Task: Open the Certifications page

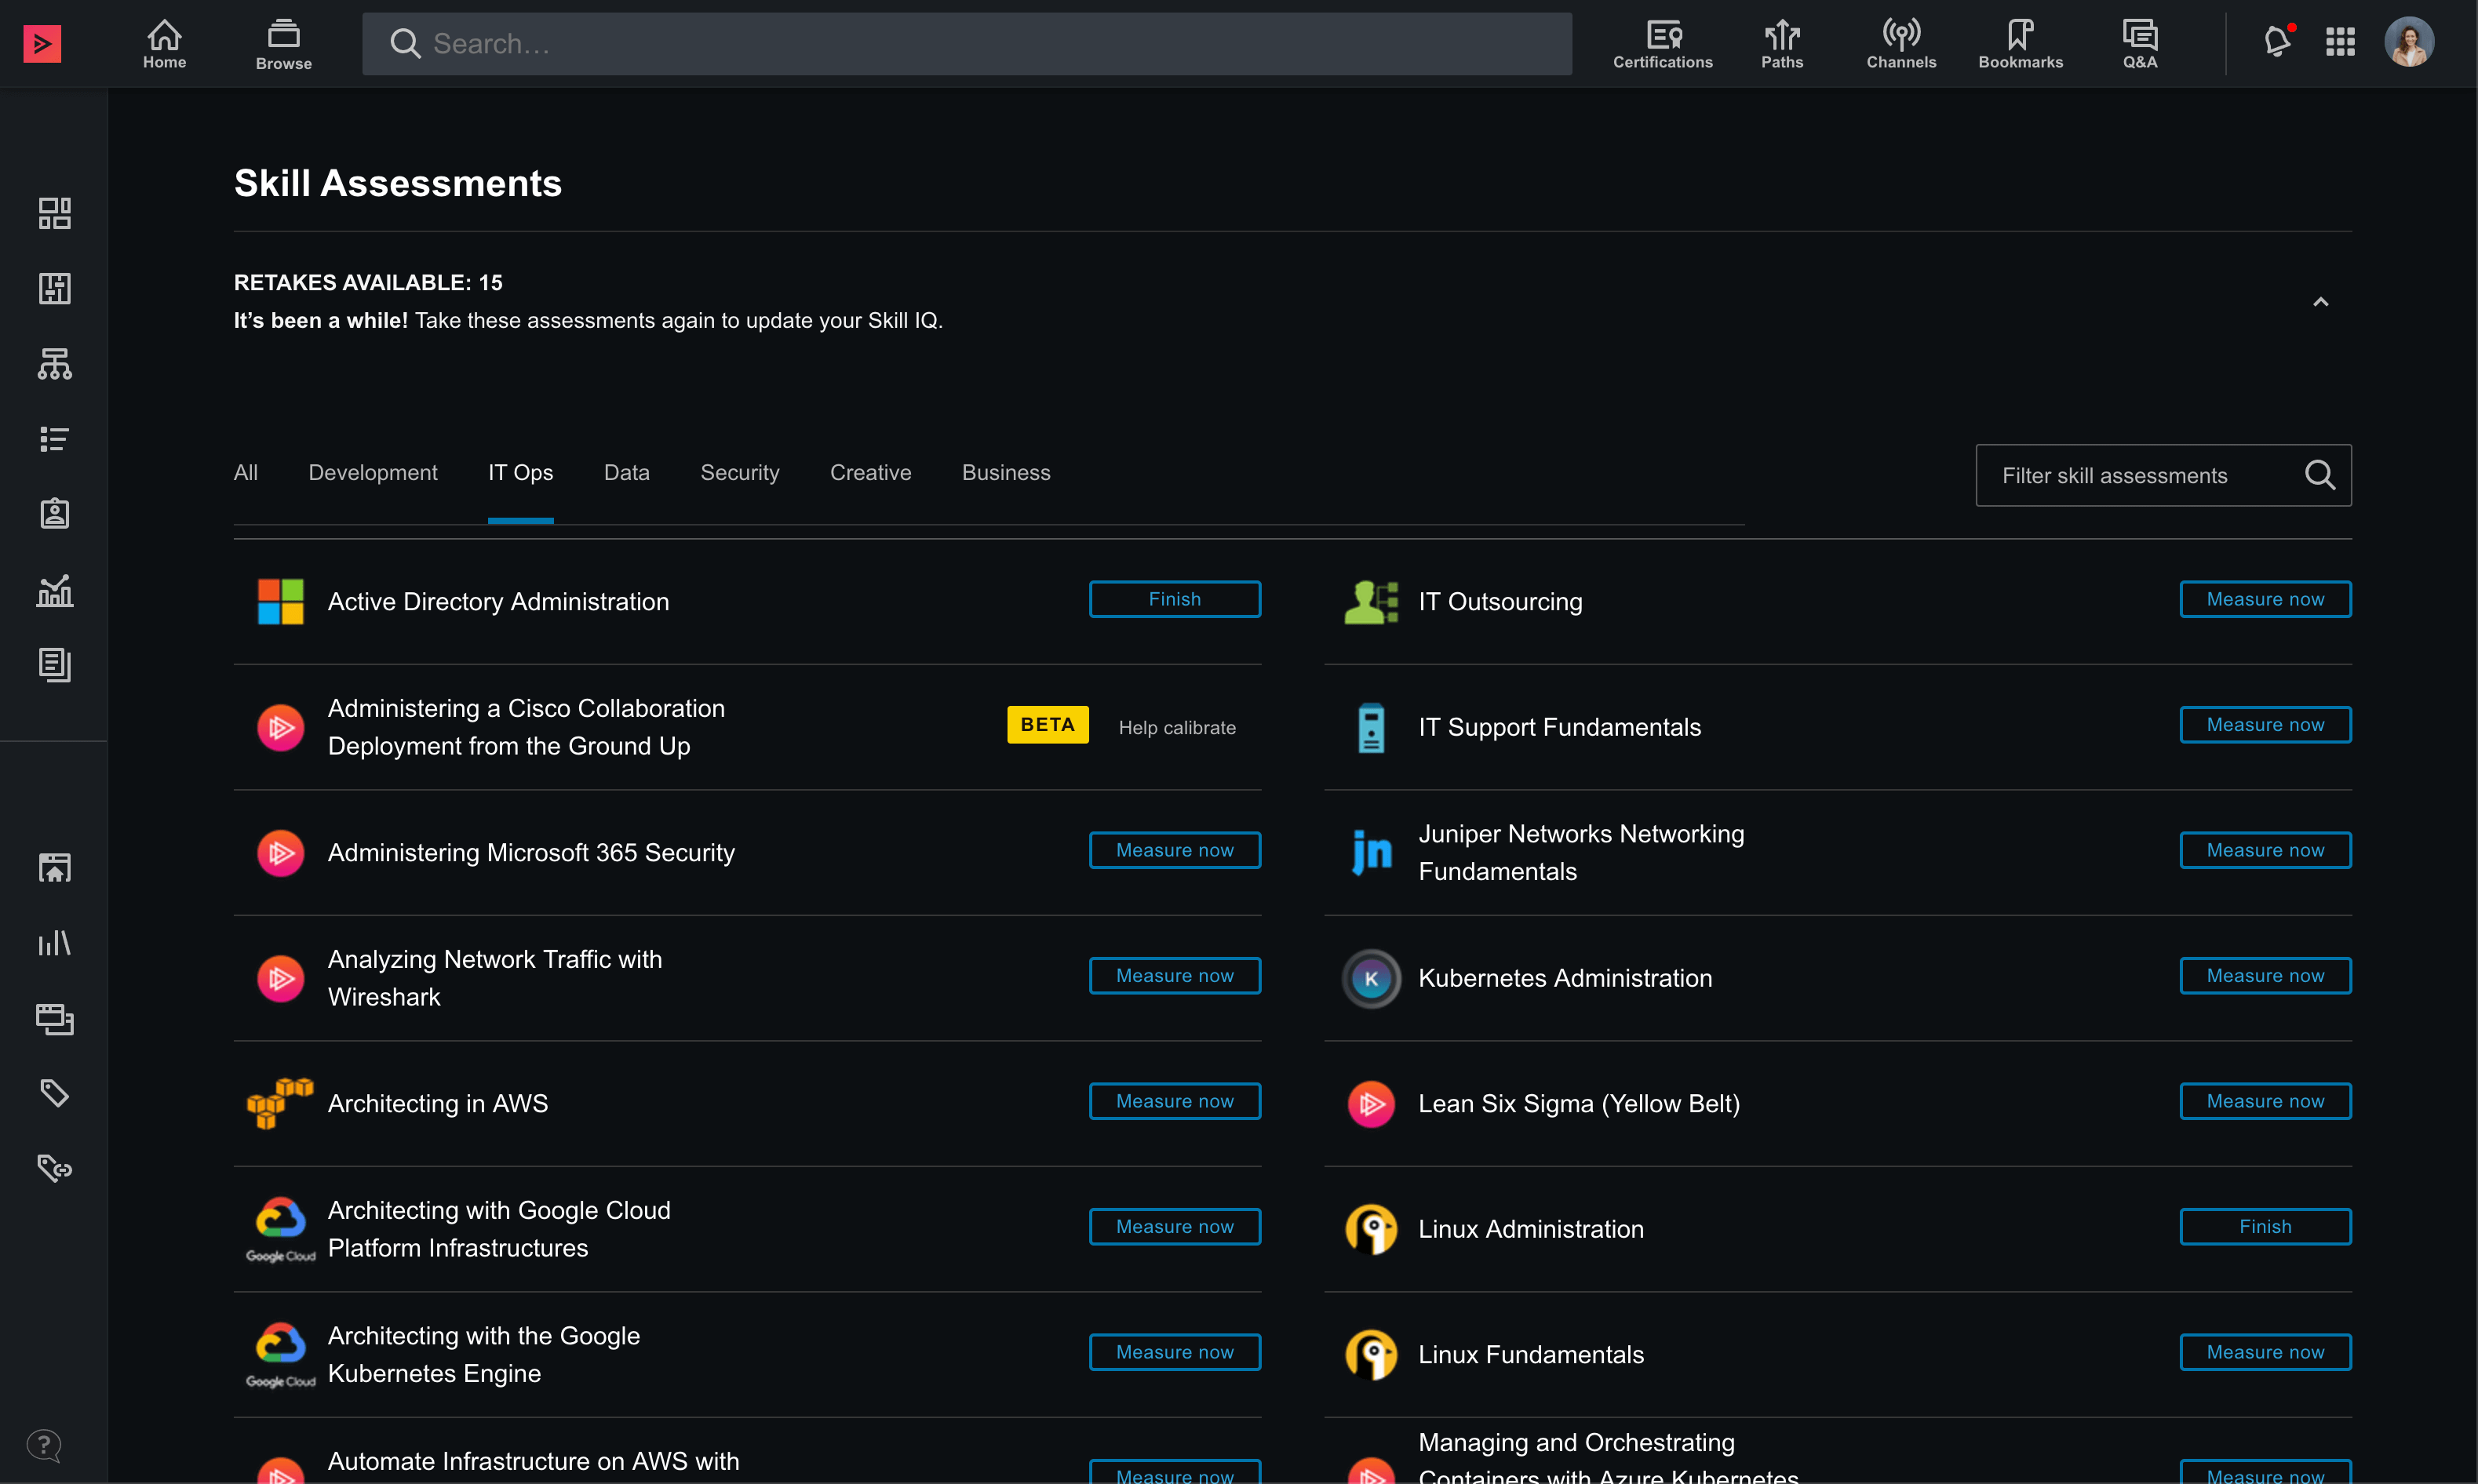Action: click(1662, 44)
